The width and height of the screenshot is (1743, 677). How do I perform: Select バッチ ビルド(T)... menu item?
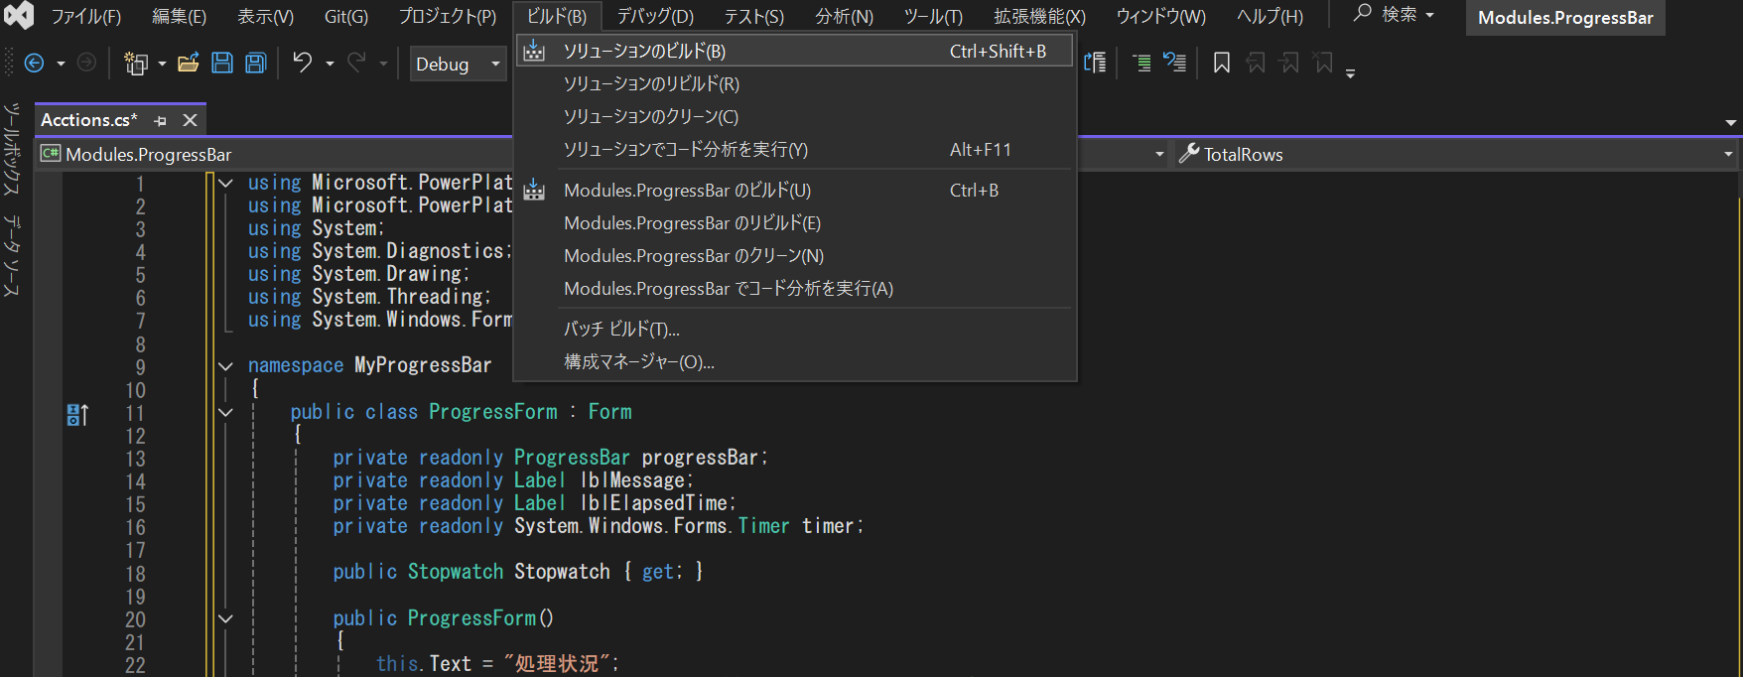(x=795, y=329)
